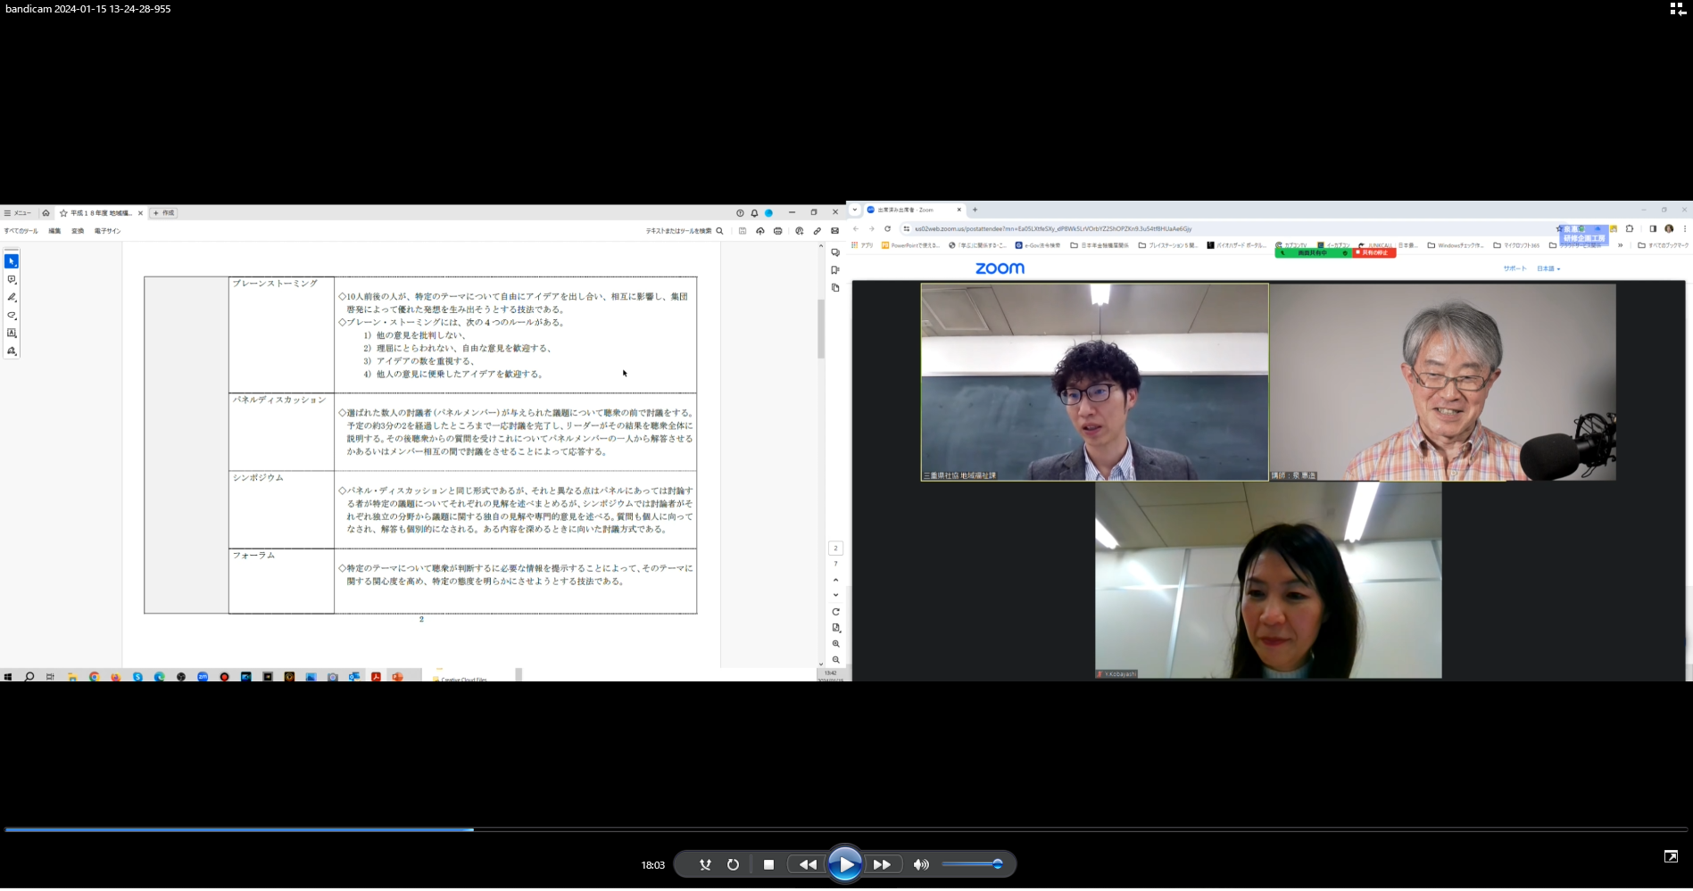Image resolution: width=1693 pixels, height=891 pixels.
Task: Click the red 共有の停止 stop sharing button
Action: pos(1373,253)
